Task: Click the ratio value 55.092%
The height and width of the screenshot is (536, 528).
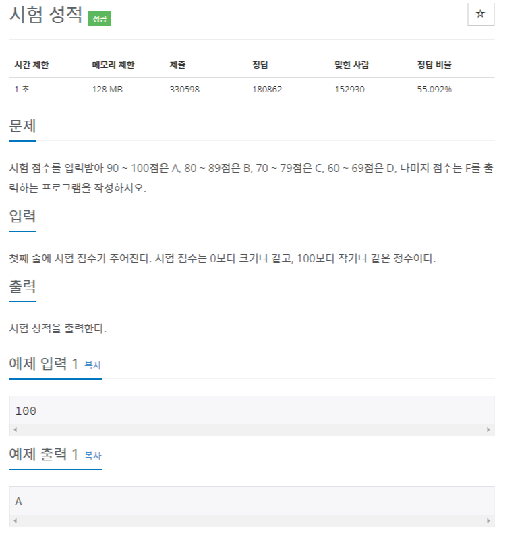Action: (x=434, y=89)
